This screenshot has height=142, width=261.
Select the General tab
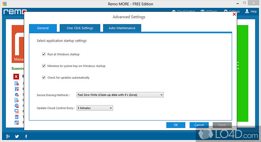pos(43,28)
